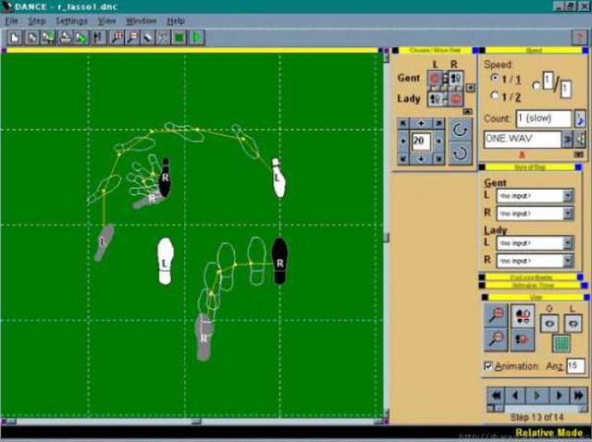This screenshot has width=592, height=442.
Task: Go to previous step with the back arrow
Action: tap(515, 396)
